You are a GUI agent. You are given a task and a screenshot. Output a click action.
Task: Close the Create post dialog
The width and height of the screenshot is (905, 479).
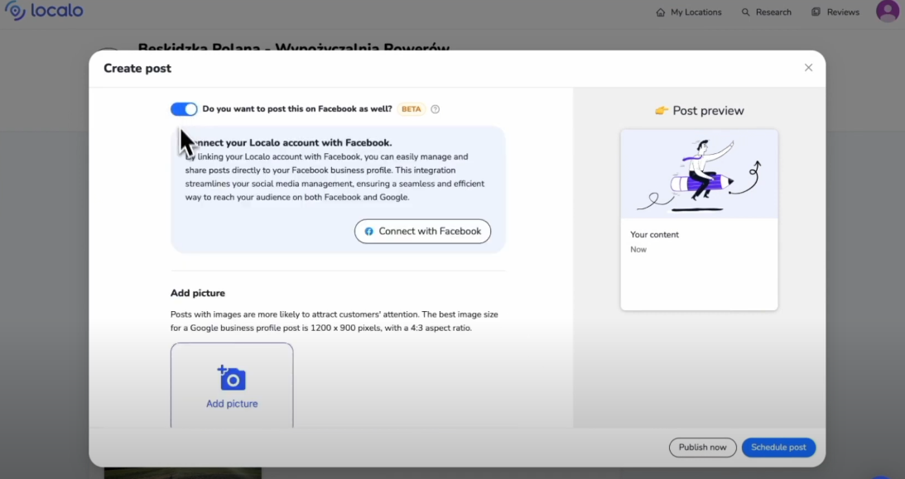click(x=808, y=68)
